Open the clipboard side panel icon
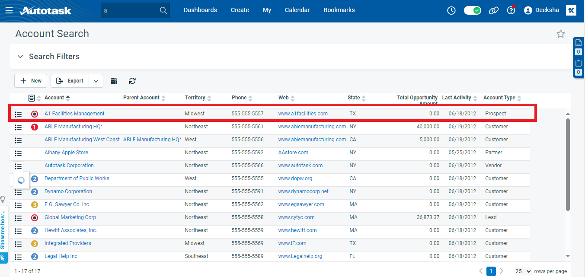This screenshot has width=585, height=277. (x=579, y=63)
